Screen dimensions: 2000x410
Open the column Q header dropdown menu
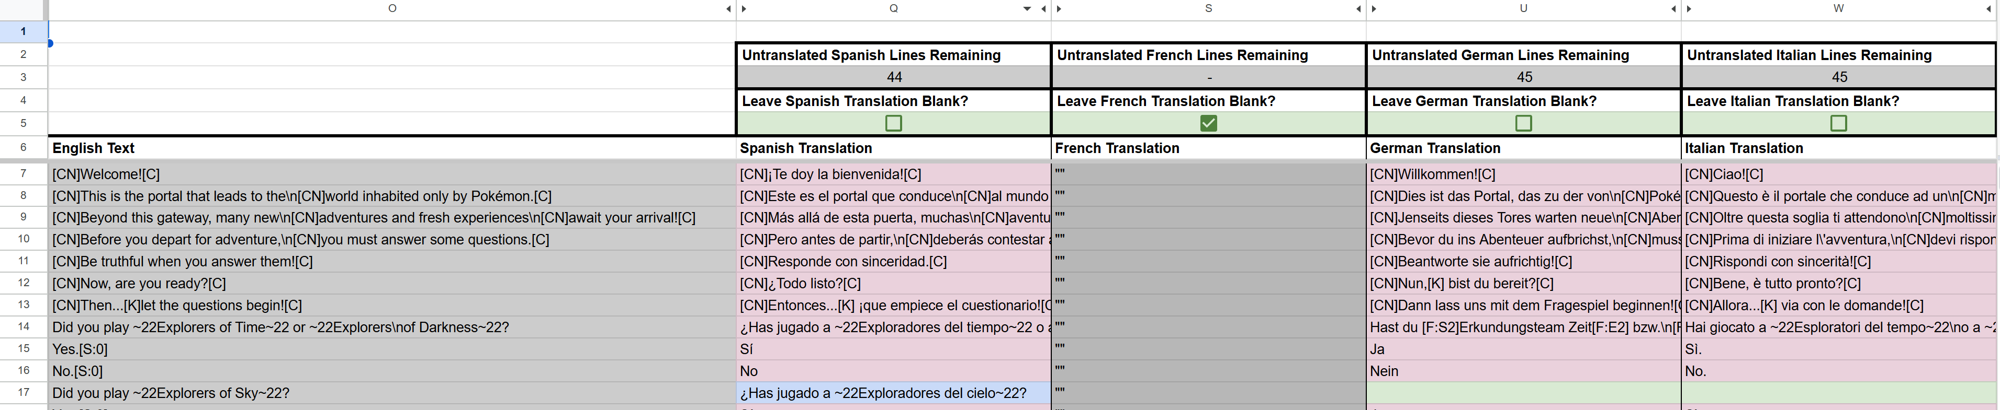[x=1027, y=9]
